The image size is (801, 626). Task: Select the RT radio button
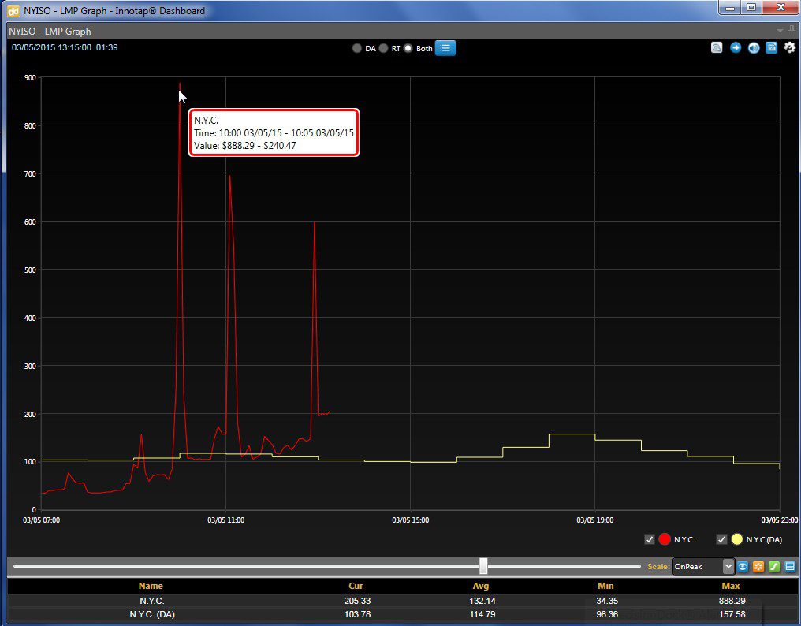383,49
